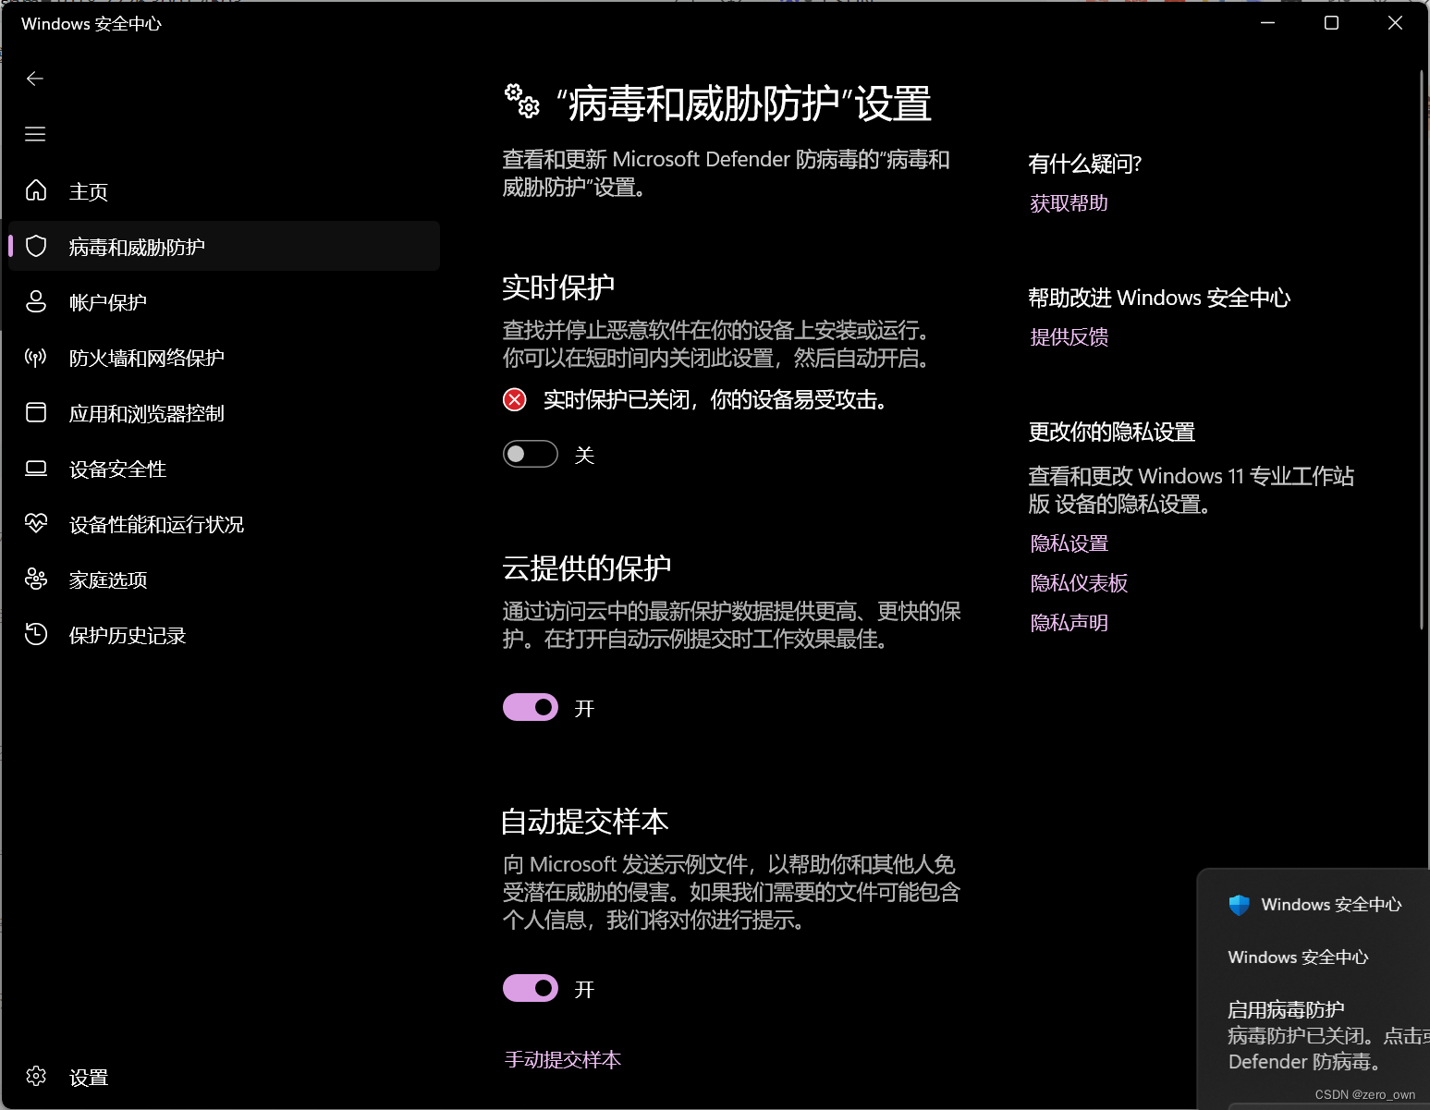This screenshot has width=1430, height=1110.
Task: Turn off the 云提供的保护 toggle
Action: coord(531,707)
